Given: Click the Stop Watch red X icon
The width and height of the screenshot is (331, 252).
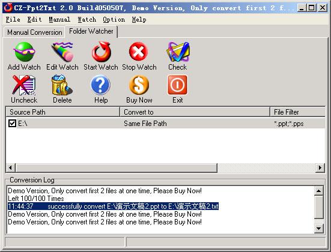Looking at the screenshot, I should (139, 52).
